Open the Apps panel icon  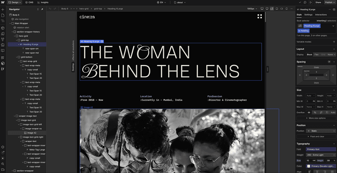[3, 58]
